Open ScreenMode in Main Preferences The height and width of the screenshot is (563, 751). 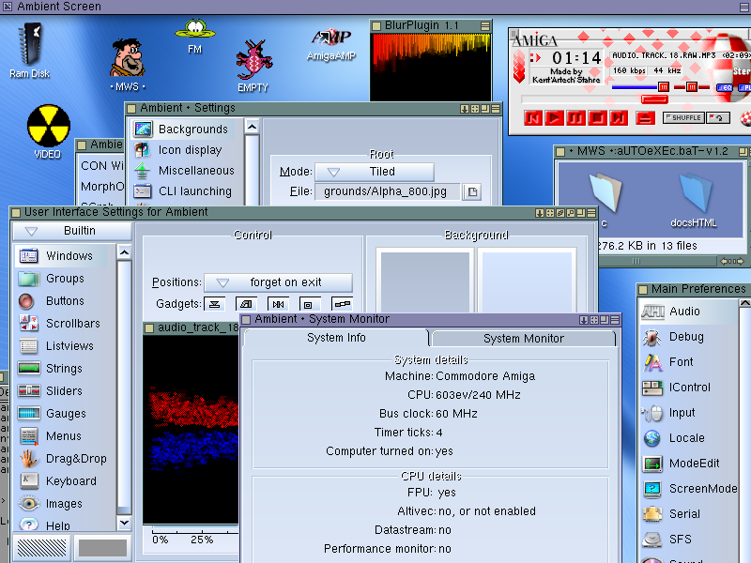pos(689,489)
